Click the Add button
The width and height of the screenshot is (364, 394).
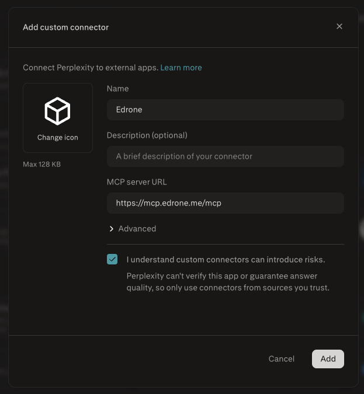pyautogui.click(x=328, y=359)
